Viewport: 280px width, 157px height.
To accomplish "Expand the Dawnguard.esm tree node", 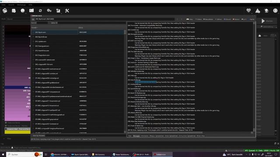I will [33, 46].
